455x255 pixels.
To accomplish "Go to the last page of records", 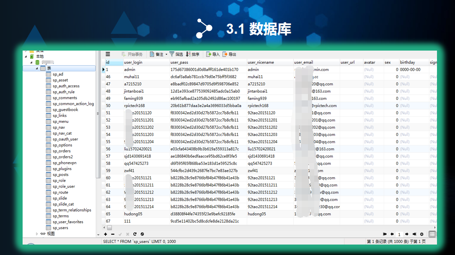I will [414, 235].
